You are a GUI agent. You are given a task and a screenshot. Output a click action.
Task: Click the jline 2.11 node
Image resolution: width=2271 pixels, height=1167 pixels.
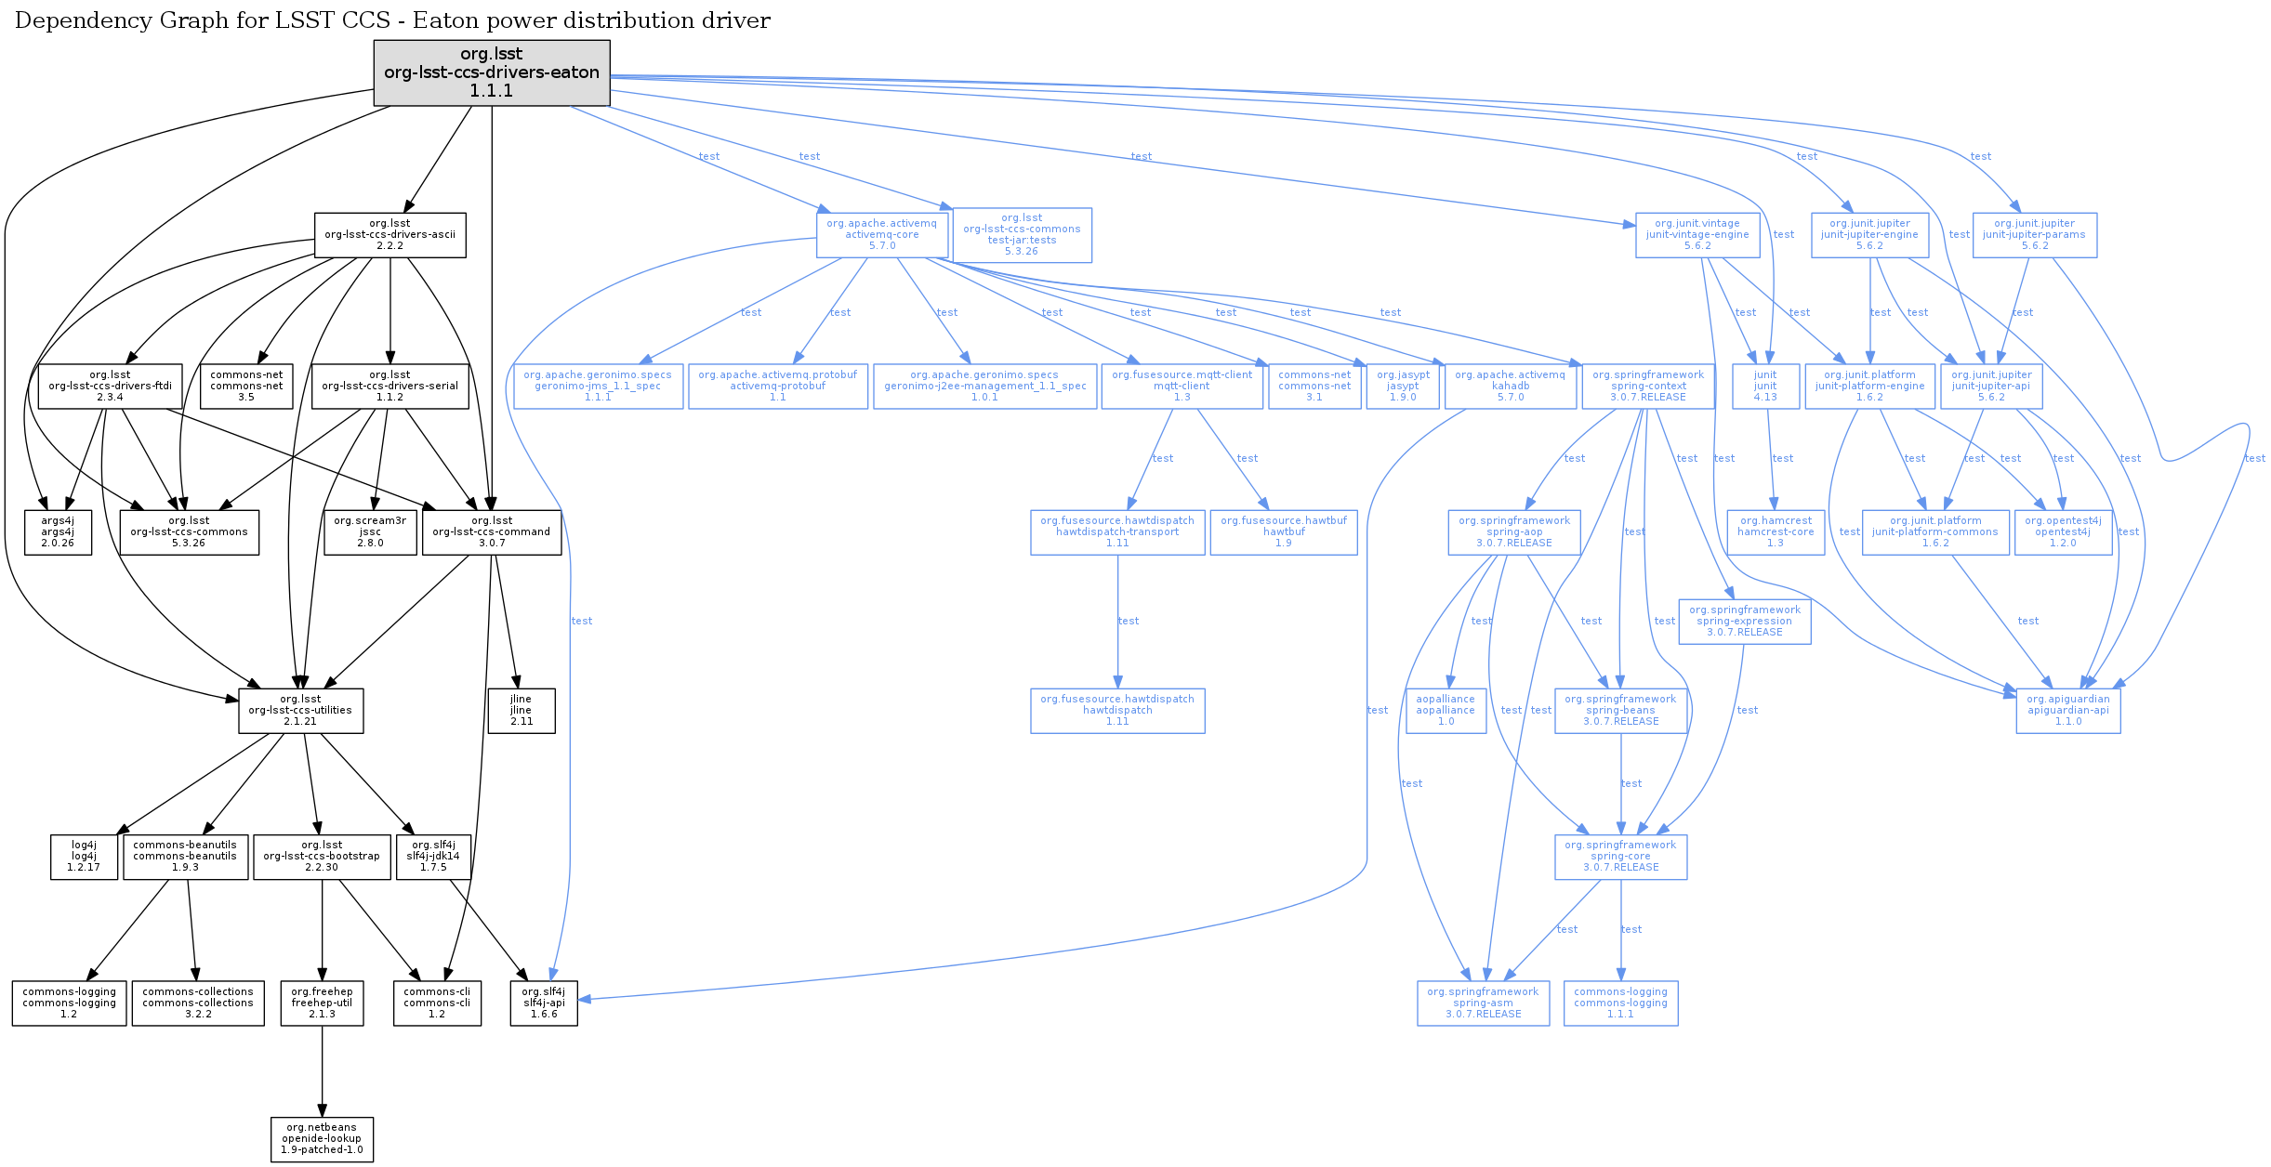pyautogui.click(x=521, y=711)
